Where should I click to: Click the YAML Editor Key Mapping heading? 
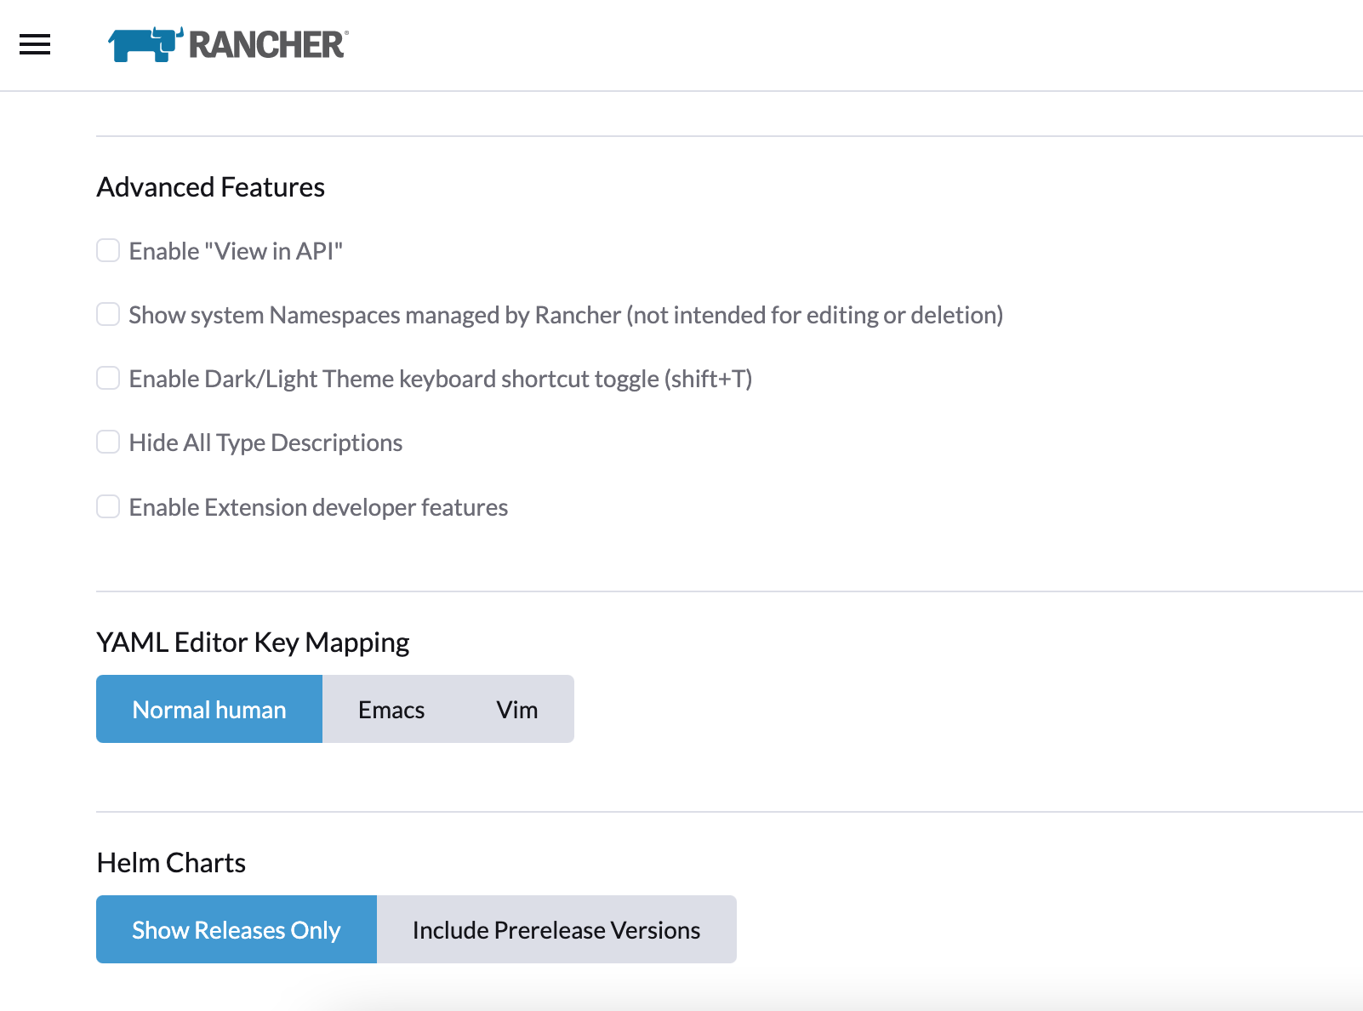coord(253,642)
